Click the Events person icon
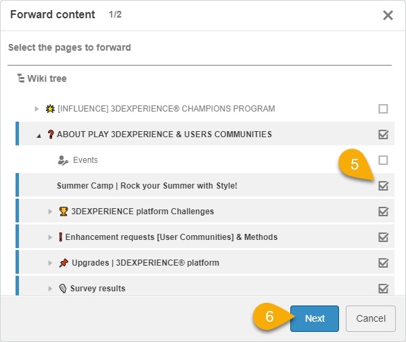Image resolution: width=406 pixels, height=342 pixels. point(63,160)
